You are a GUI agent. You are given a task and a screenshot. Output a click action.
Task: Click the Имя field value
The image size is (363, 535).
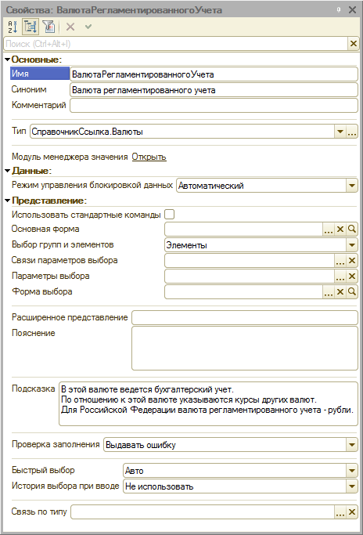coord(214,74)
